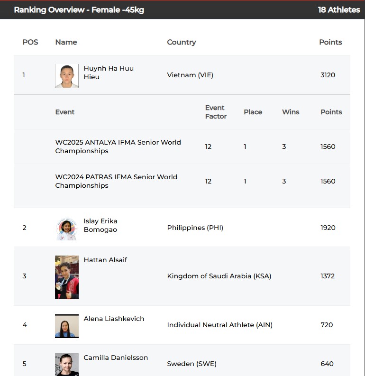Open Huynh Ha Huu Hieu's athlete photo
365x376 pixels.
point(67,76)
